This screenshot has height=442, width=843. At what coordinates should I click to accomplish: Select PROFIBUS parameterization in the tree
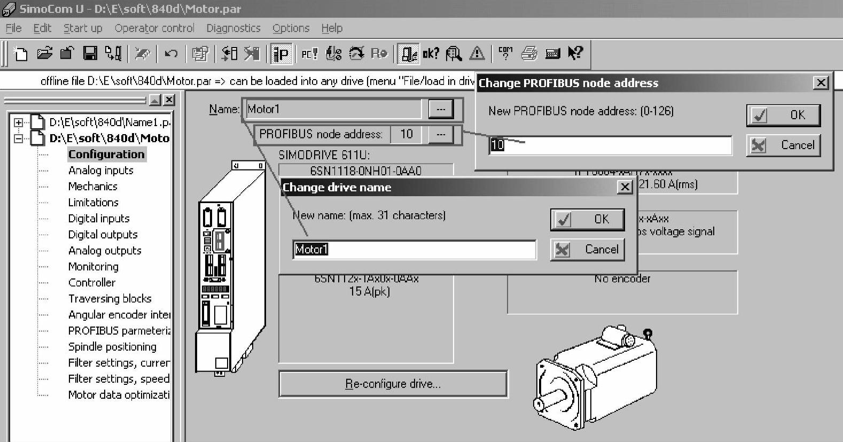point(119,331)
